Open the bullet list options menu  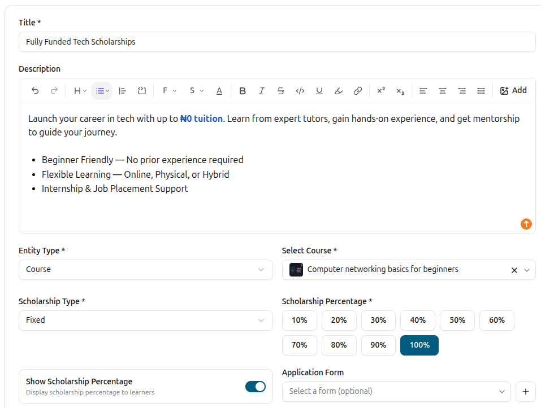[x=102, y=91]
